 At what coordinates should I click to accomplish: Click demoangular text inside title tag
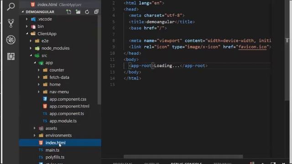(160, 22)
